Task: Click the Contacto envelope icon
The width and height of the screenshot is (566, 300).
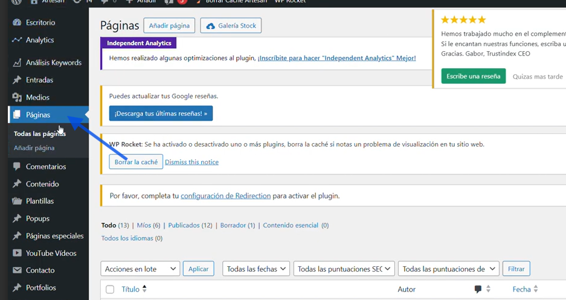Action: click(17, 270)
